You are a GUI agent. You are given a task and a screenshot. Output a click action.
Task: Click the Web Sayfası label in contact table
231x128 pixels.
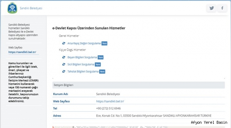tap(61, 101)
